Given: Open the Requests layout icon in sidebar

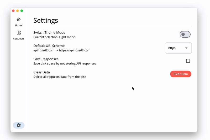Looking at the screenshot, I should (19, 33).
